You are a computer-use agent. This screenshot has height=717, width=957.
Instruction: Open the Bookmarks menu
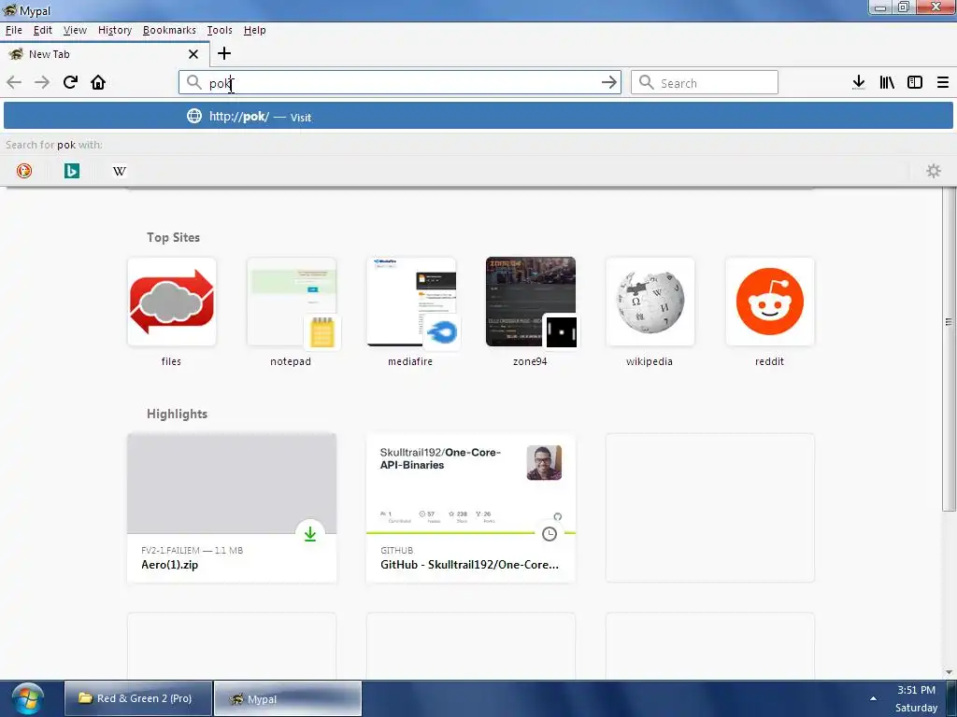point(169,30)
